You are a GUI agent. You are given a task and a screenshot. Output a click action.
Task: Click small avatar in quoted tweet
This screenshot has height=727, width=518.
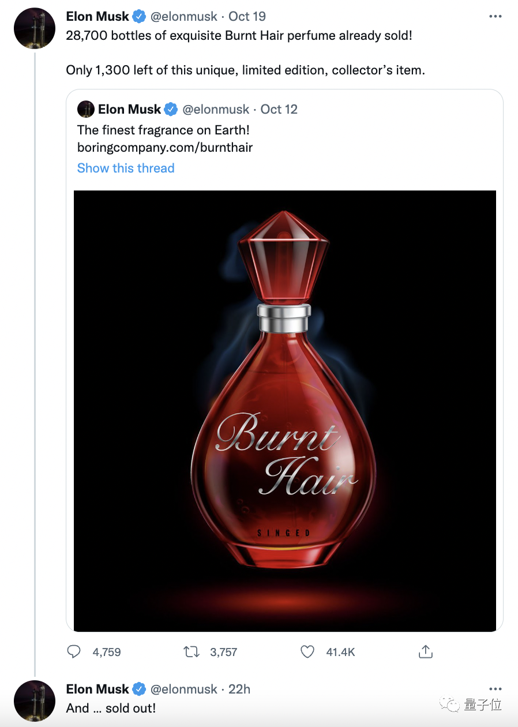pos(86,109)
